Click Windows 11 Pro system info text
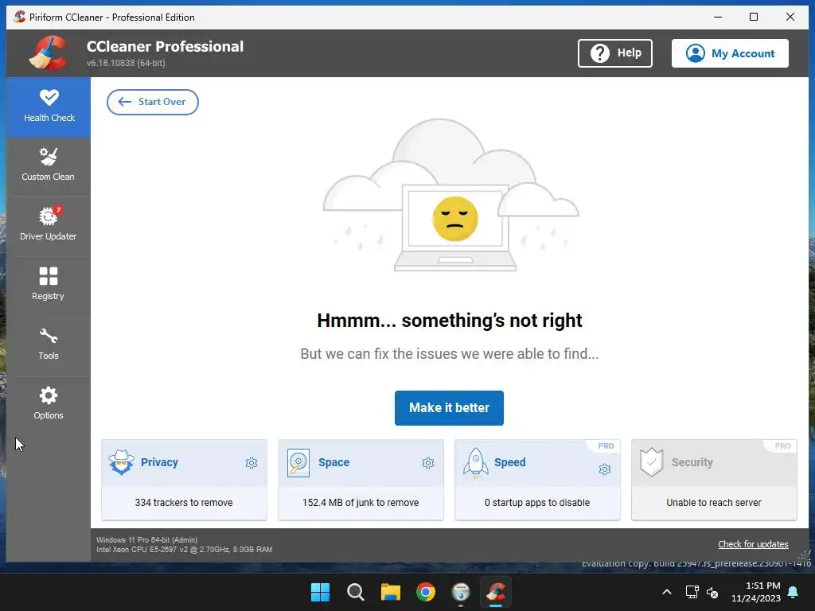815x611 pixels. tap(146, 540)
